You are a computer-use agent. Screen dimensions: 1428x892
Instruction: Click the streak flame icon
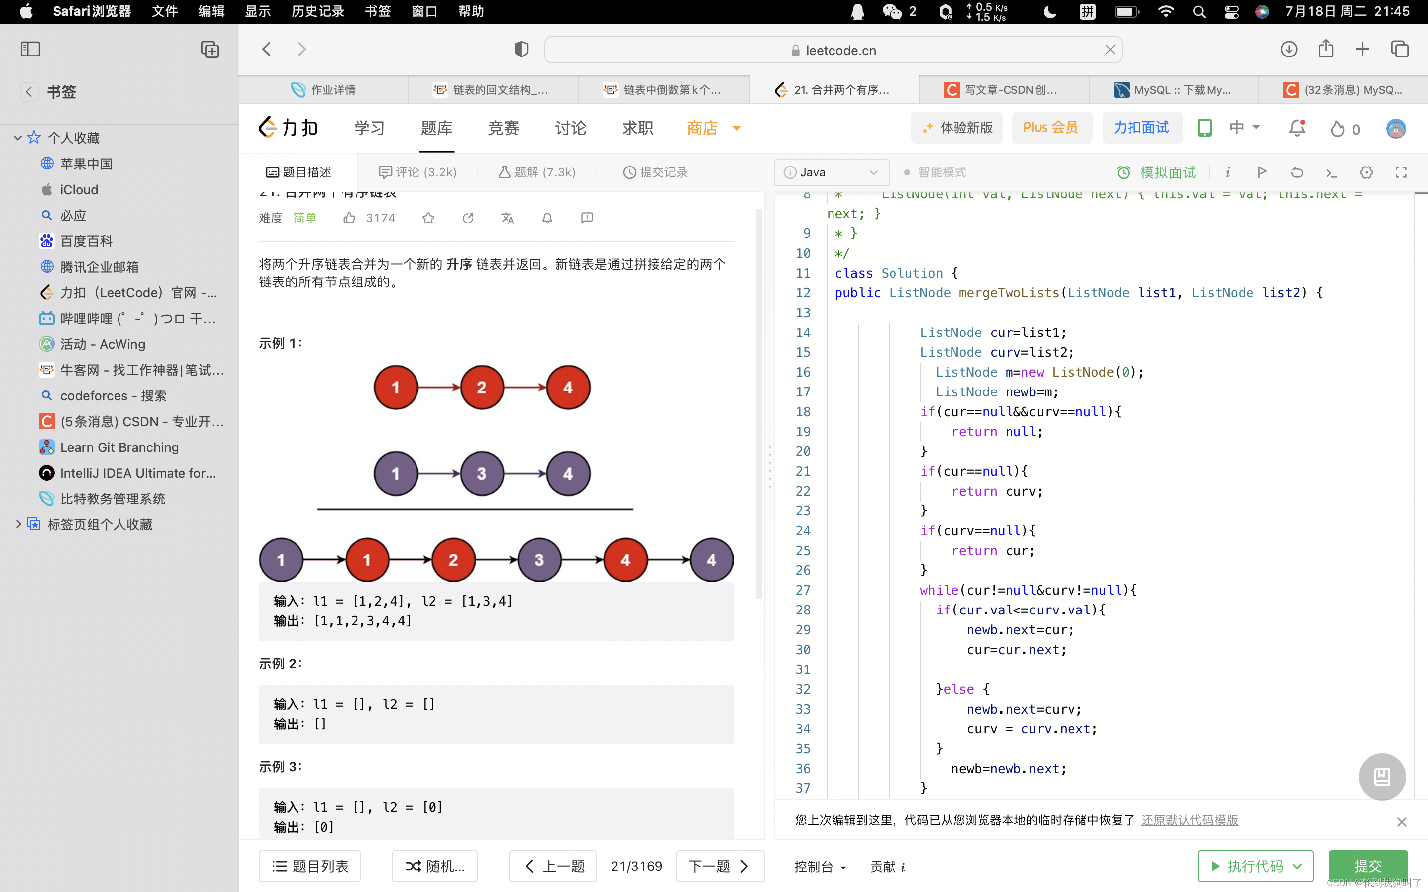1338,129
